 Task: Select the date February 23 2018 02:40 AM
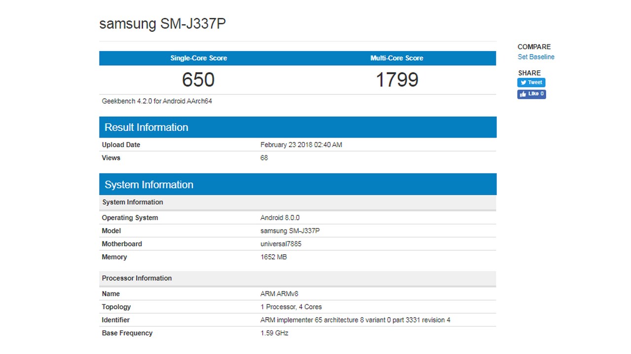tap(301, 145)
